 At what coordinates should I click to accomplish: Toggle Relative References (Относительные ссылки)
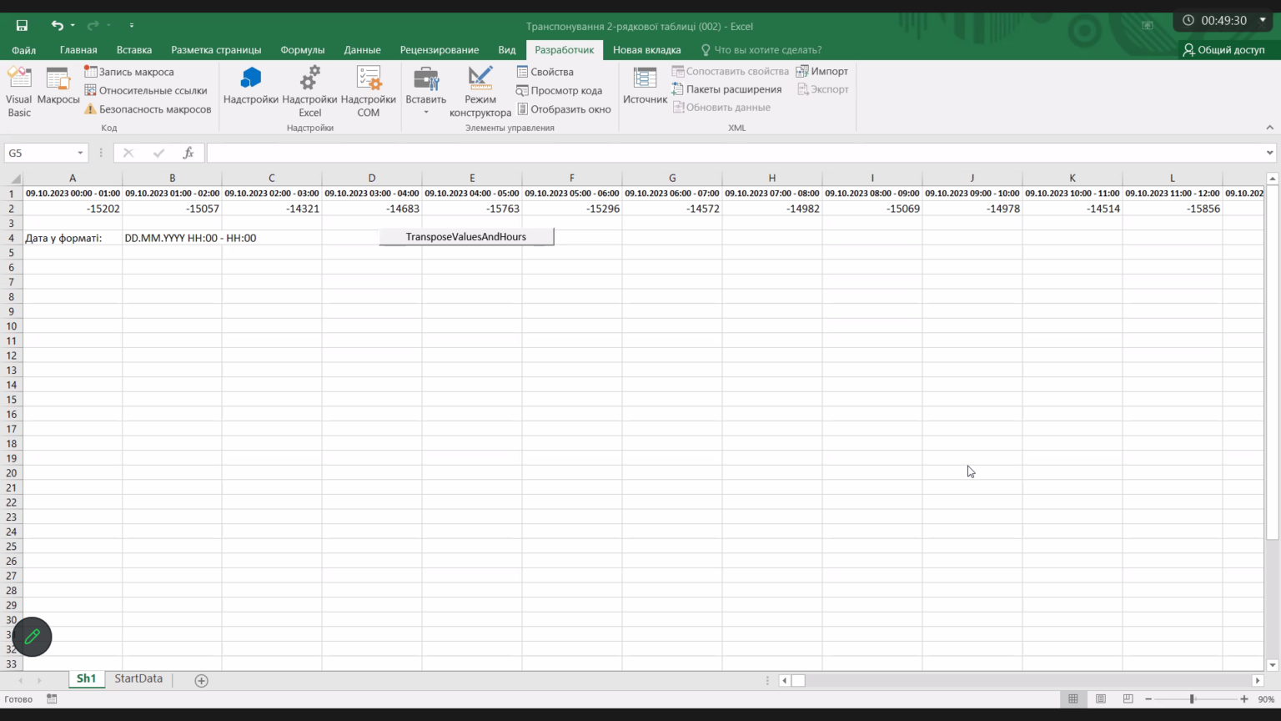point(146,90)
